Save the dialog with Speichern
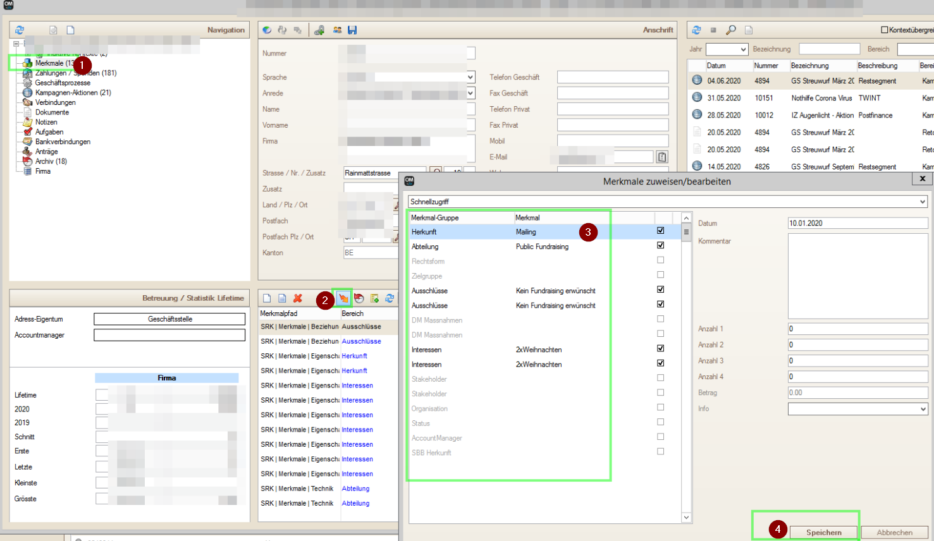Image resolution: width=934 pixels, height=541 pixels. (x=823, y=532)
